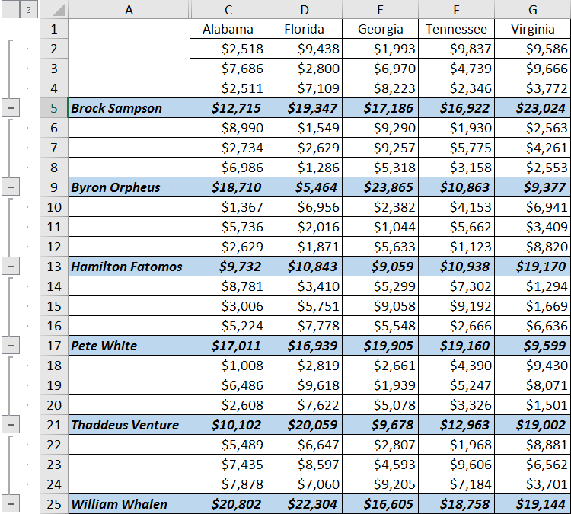Select row 13 header
This screenshot has width=571, height=514.
(54, 267)
